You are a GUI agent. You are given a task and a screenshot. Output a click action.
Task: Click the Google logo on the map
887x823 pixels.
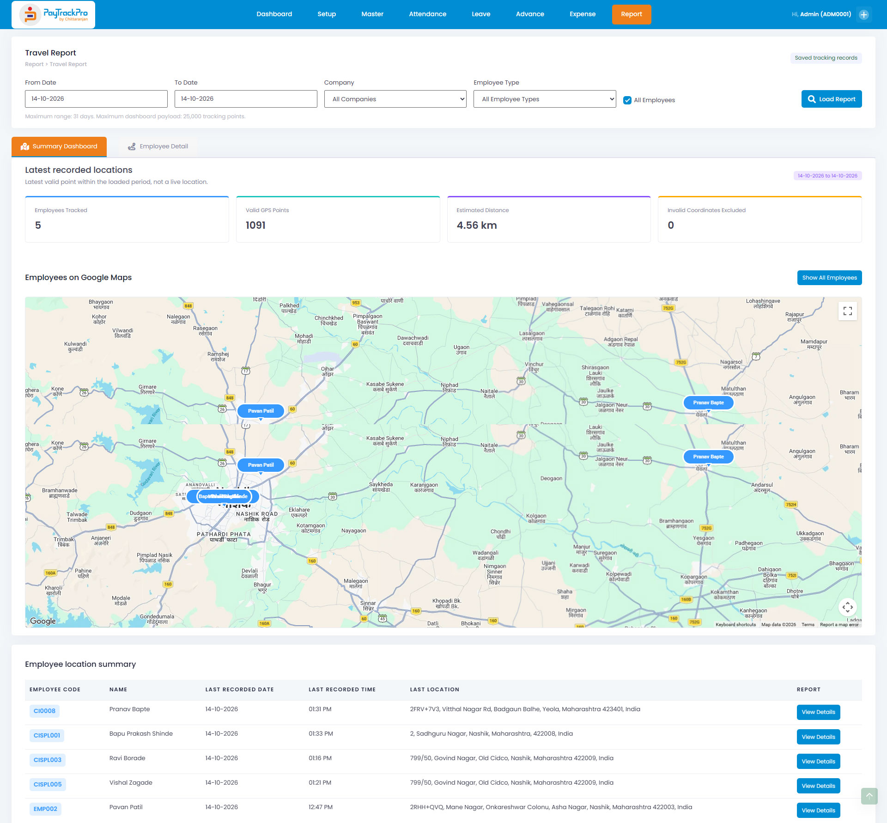[43, 621]
